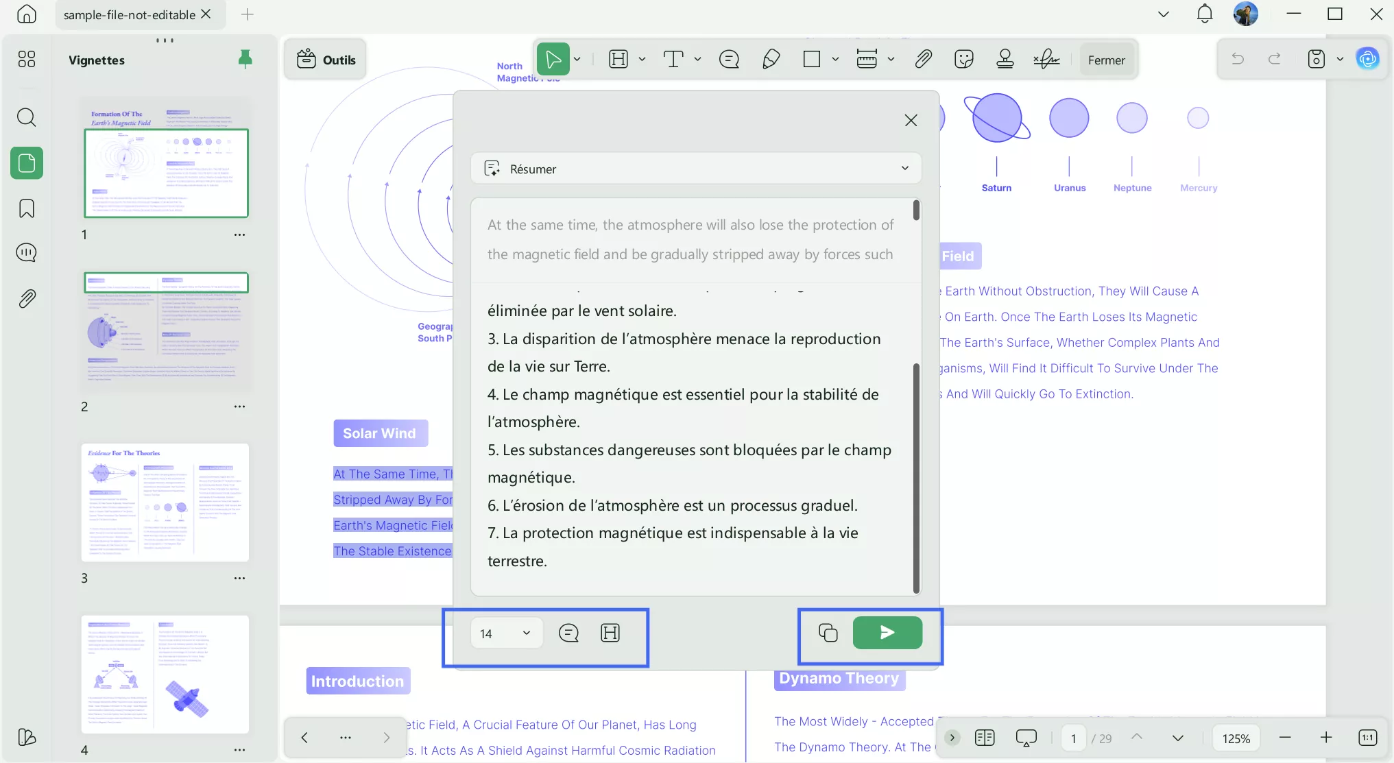
Task: Open the 125% zoom level dropdown
Action: 1236,738
